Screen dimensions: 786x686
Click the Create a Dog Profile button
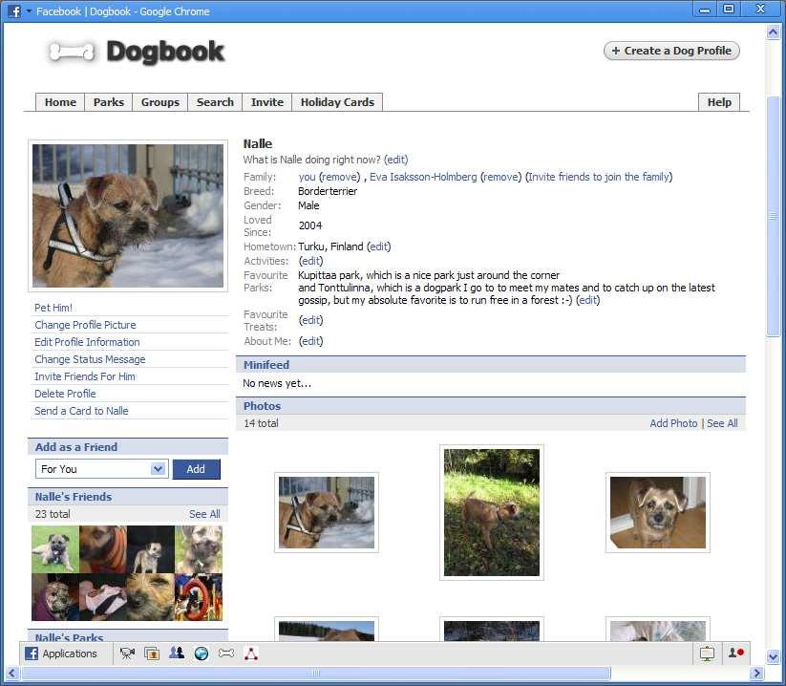tap(671, 51)
